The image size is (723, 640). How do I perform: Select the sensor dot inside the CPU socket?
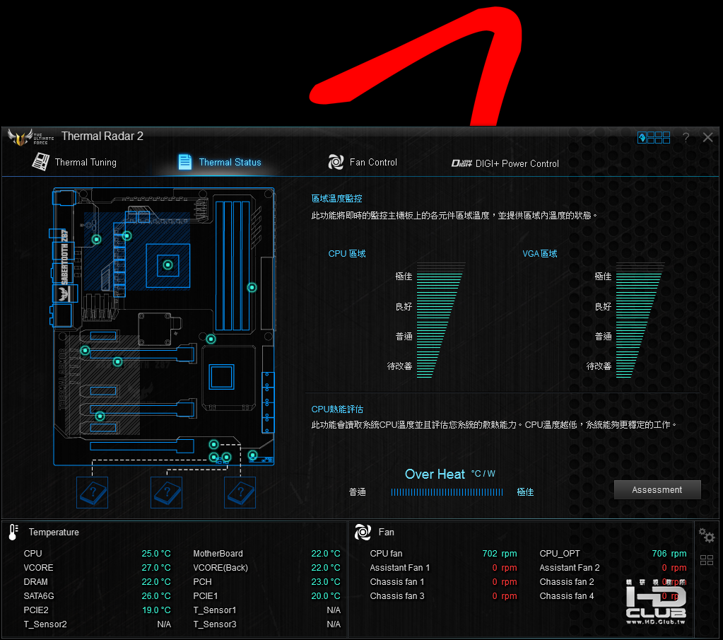167,265
